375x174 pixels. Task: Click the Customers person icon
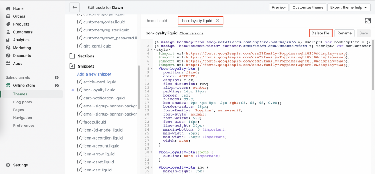click(8, 32)
